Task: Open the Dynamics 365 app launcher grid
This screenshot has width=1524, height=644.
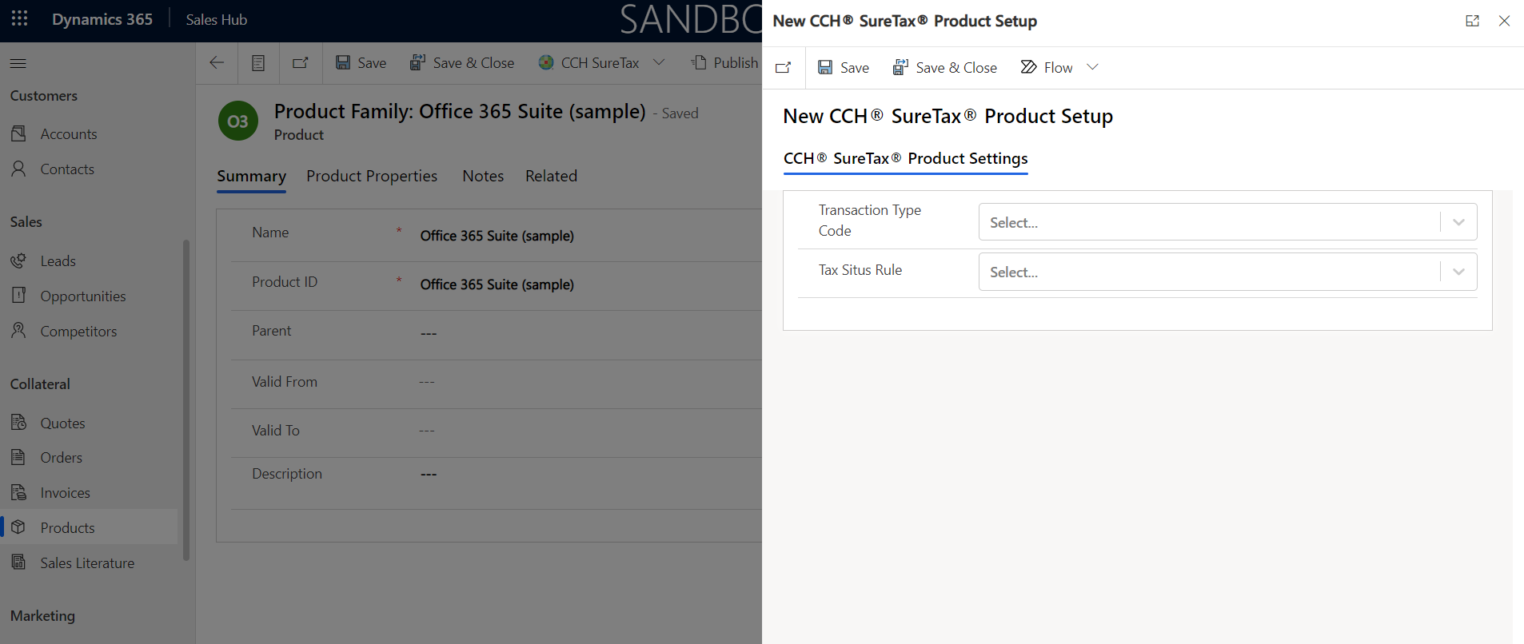Action: click(x=20, y=18)
